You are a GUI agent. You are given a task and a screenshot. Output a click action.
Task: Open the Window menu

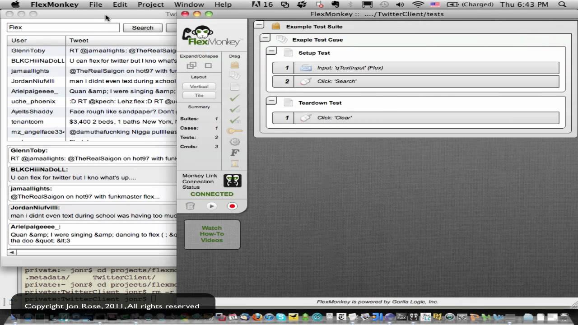[189, 5]
